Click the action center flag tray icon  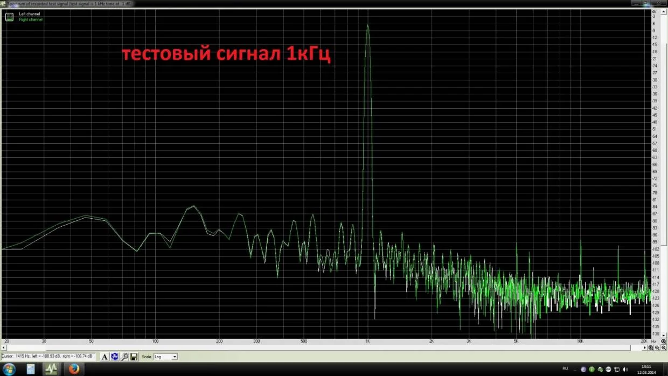pyautogui.click(x=617, y=369)
